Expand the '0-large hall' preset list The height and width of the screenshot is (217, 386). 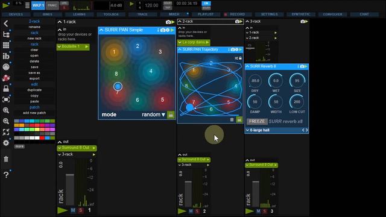point(247,130)
